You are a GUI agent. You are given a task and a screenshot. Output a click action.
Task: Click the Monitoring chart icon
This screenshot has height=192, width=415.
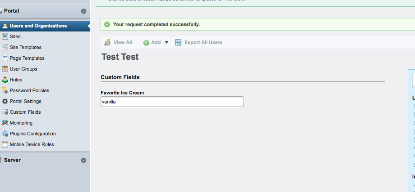(5, 123)
